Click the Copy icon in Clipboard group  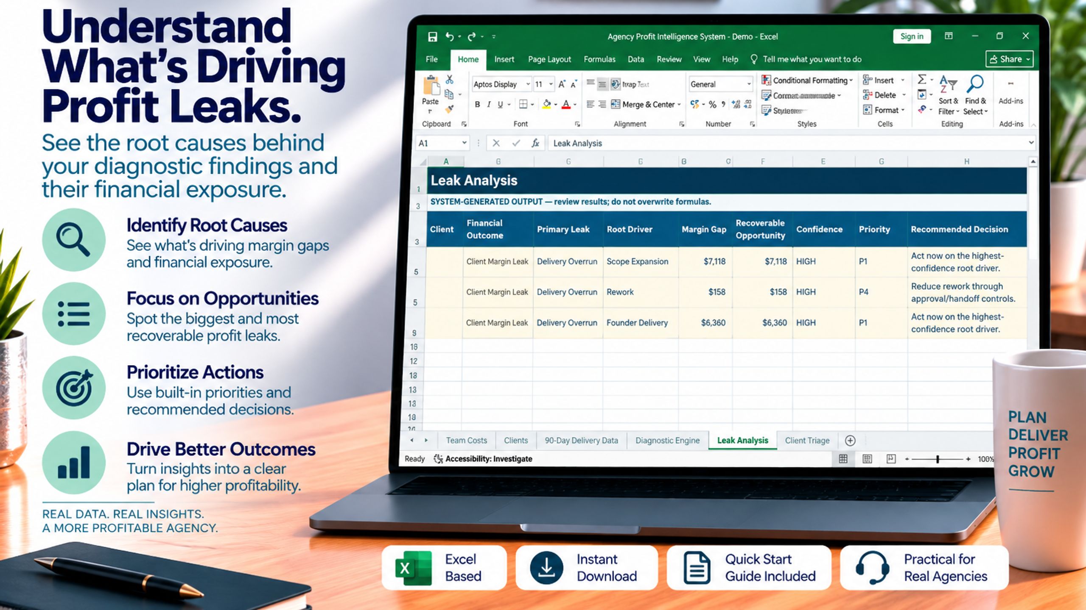tap(449, 94)
